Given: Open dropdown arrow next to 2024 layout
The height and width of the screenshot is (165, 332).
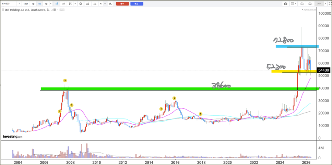Looking at the screenshot, I should [x=326, y=4].
